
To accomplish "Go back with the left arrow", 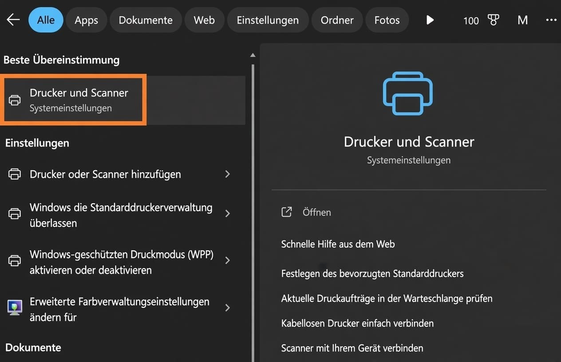I will 13,20.
